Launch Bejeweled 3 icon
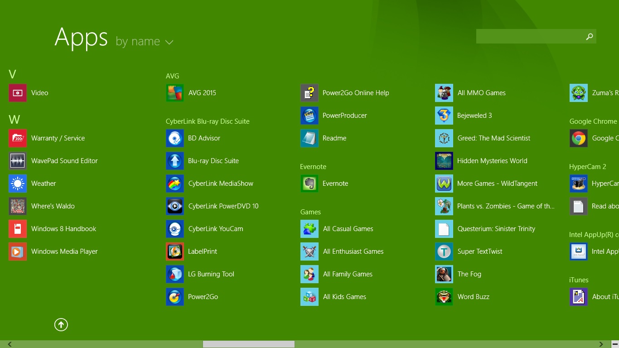 (444, 116)
